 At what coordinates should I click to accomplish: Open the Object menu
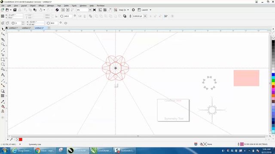point(33,6)
